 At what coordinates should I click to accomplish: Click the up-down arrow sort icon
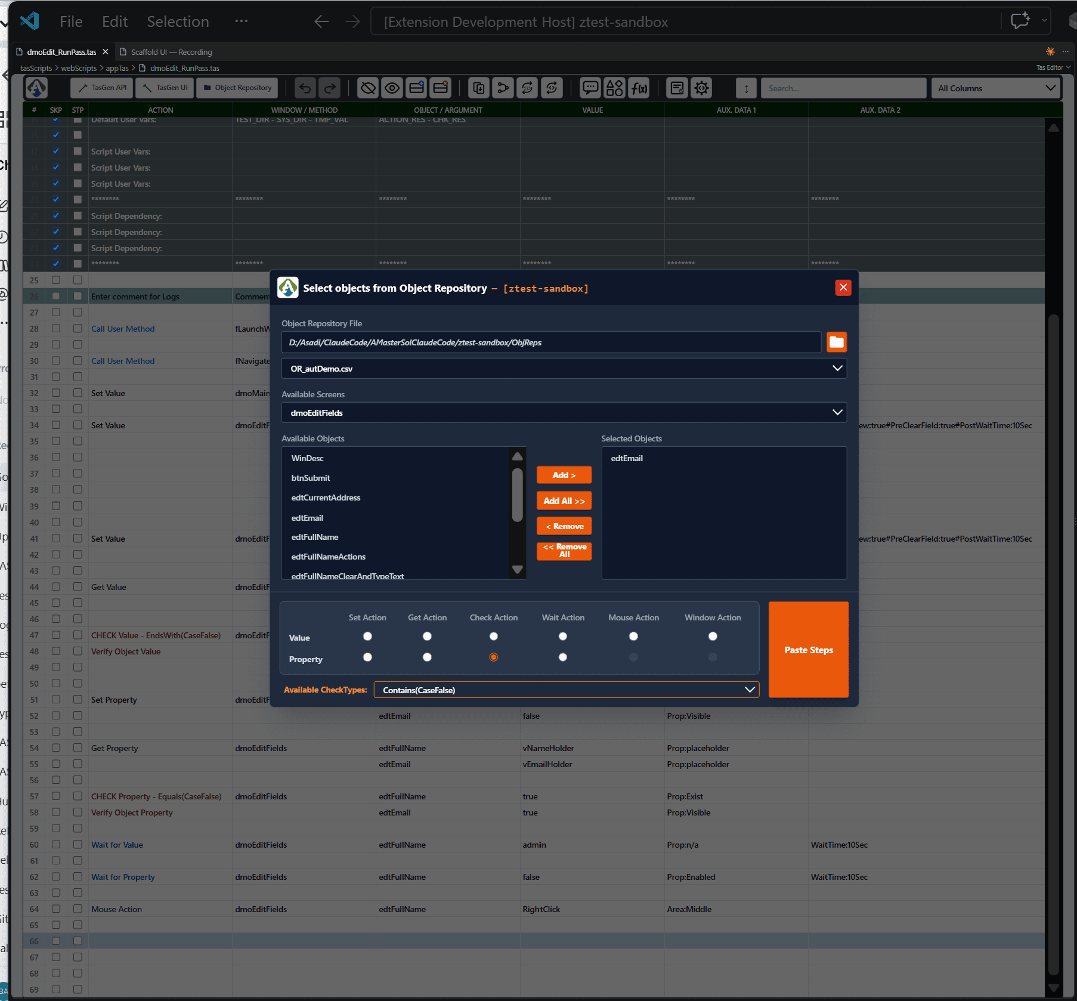[x=746, y=88]
